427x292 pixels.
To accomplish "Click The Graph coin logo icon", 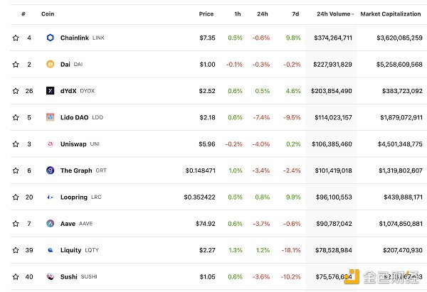I will point(50,171).
